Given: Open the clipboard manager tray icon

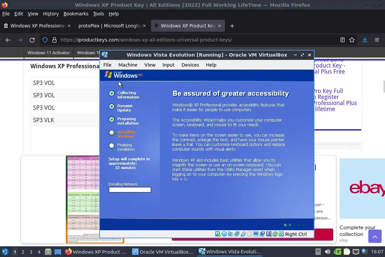Looking at the screenshot, I should click(347, 252).
